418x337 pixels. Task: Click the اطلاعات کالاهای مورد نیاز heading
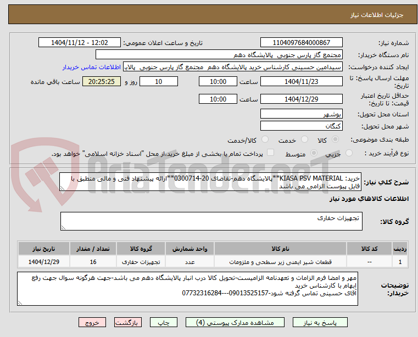[369, 199]
